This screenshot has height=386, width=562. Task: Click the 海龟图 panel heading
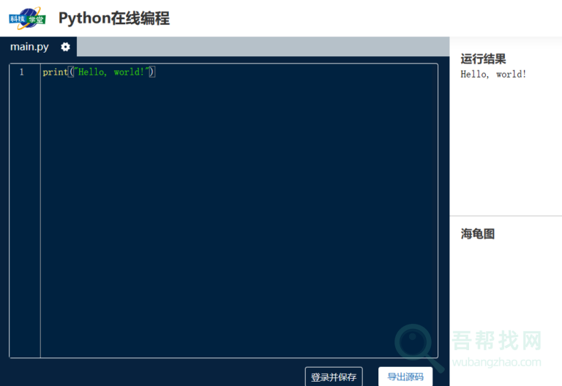point(478,234)
